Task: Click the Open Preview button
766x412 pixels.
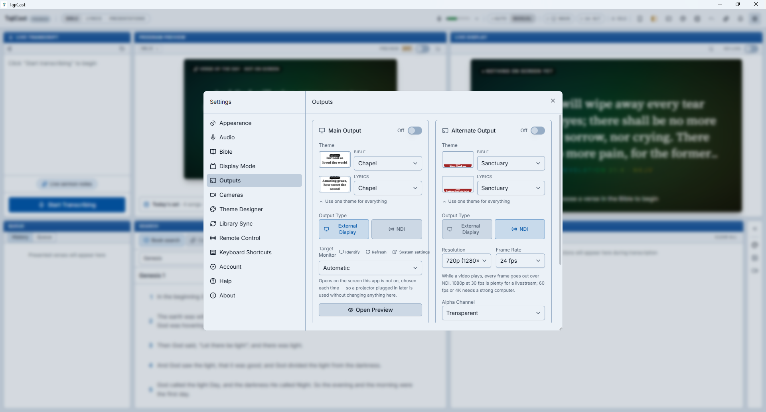Action: (370, 310)
